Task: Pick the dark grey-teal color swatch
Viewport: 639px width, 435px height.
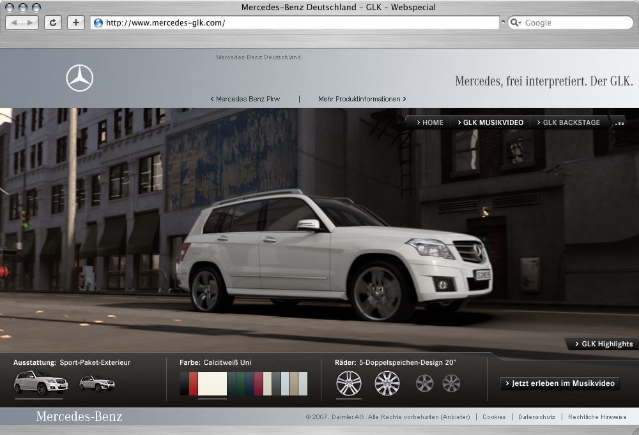Action: coord(232,383)
